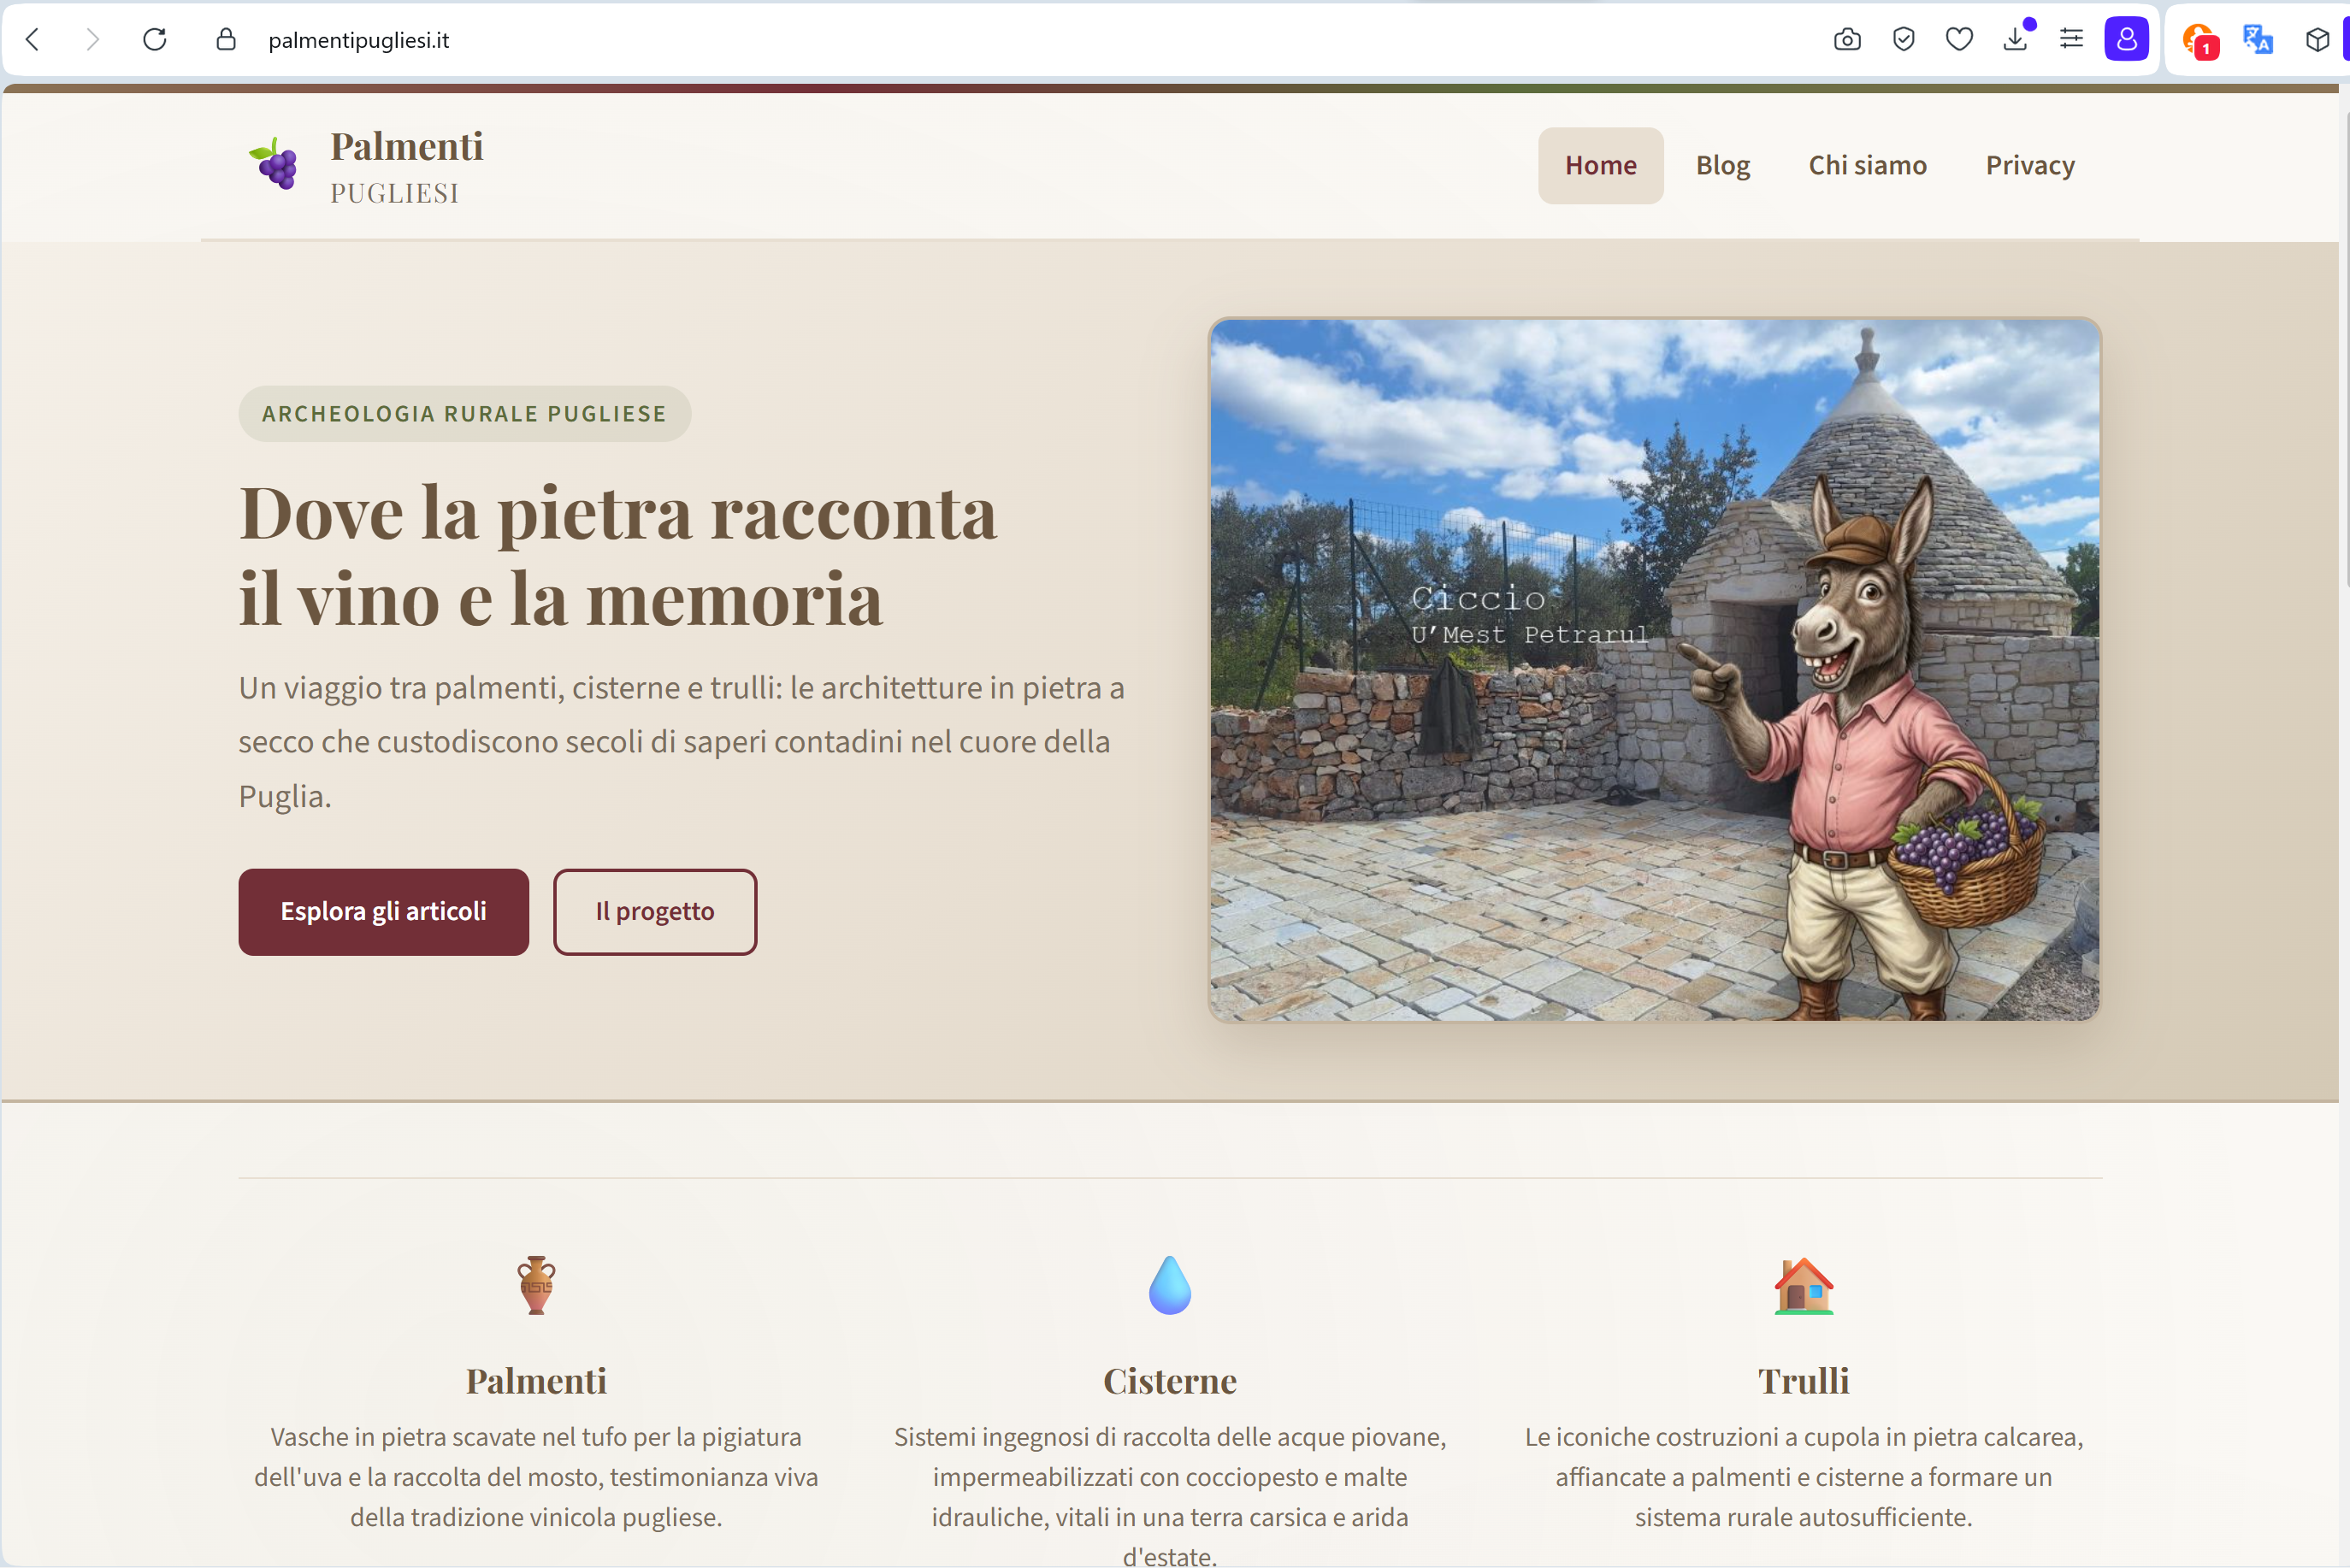This screenshot has width=2350, height=1568.
Task: Bookmark the page with the heart icon
Action: 1959,40
